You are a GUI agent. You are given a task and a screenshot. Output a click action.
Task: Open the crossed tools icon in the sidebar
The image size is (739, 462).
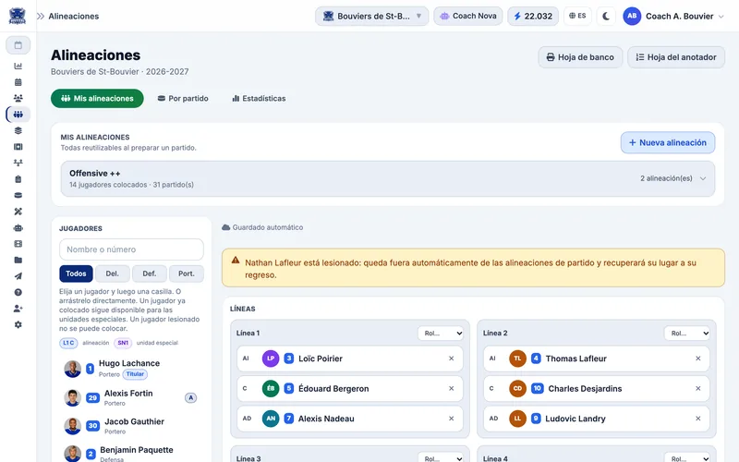pyautogui.click(x=18, y=212)
